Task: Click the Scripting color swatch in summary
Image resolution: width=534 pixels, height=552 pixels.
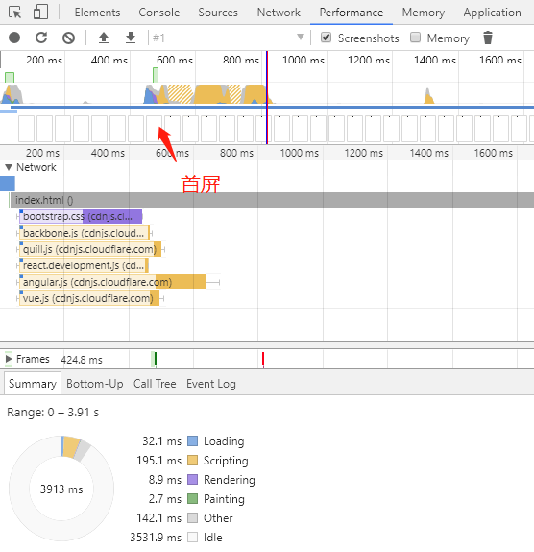Action: [192, 460]
